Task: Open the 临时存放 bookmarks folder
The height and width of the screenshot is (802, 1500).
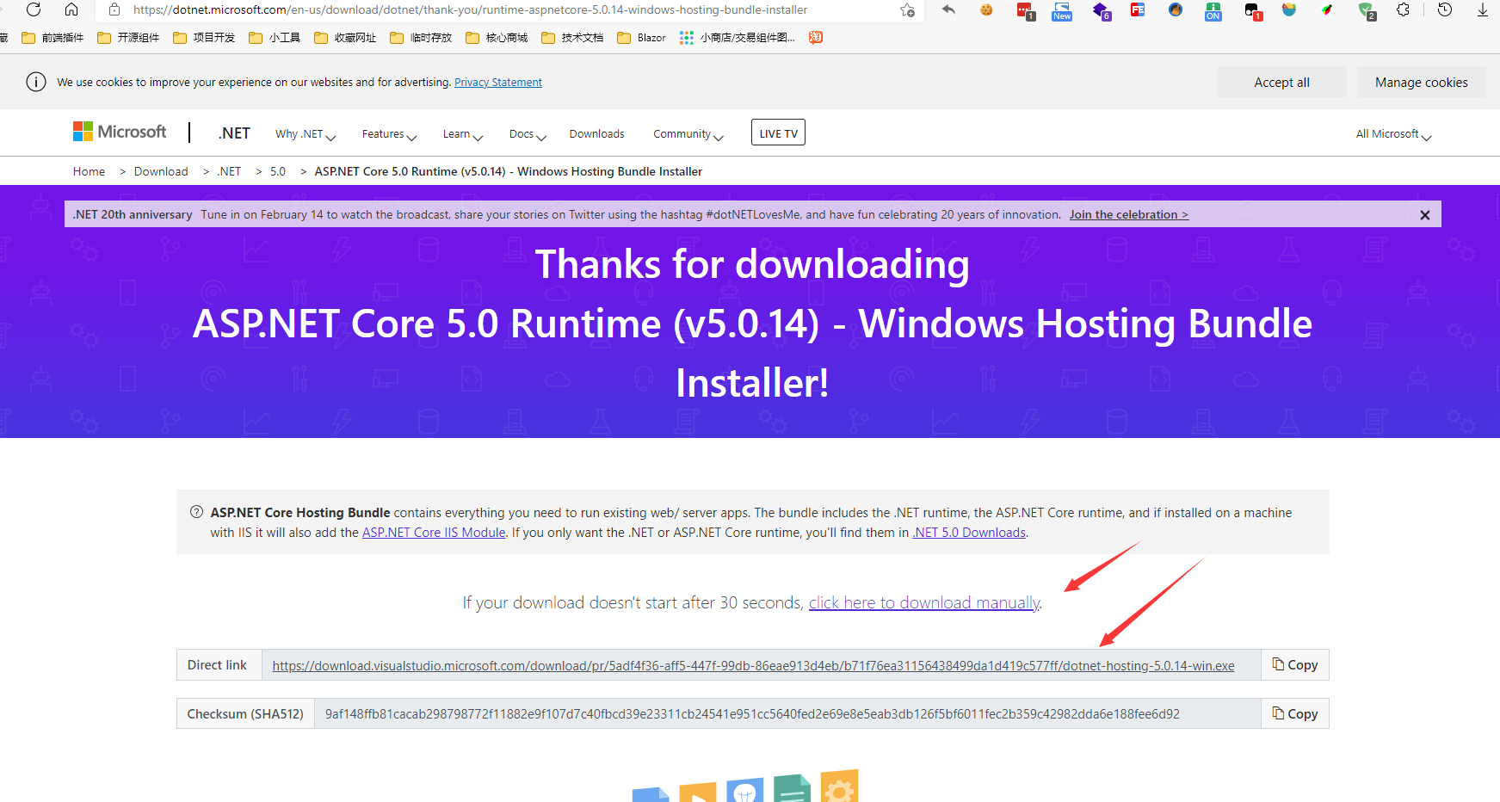Action: pyautogui.click(x=421, y=37)
